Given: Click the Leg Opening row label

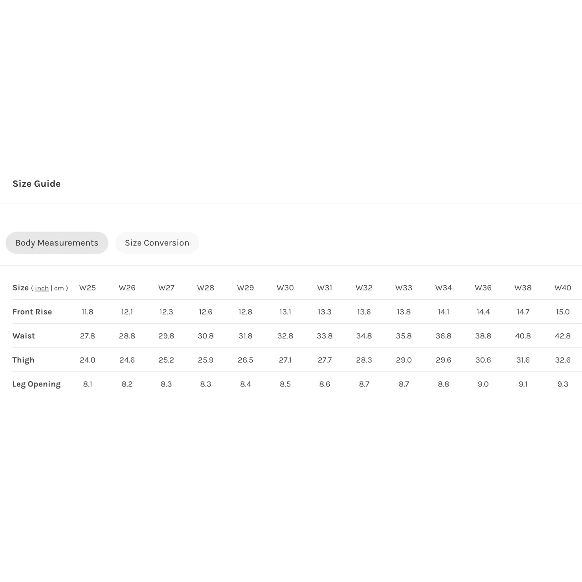Looking at the screenshot, I should point(36,384).
